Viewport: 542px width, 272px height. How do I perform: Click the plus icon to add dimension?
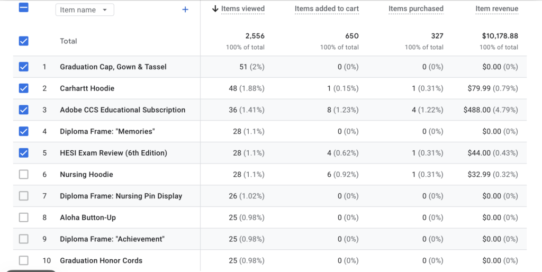[185, 10]
